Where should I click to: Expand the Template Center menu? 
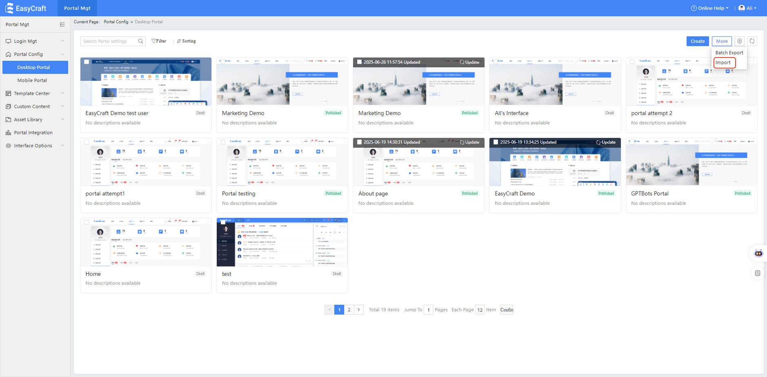[32, 93]
